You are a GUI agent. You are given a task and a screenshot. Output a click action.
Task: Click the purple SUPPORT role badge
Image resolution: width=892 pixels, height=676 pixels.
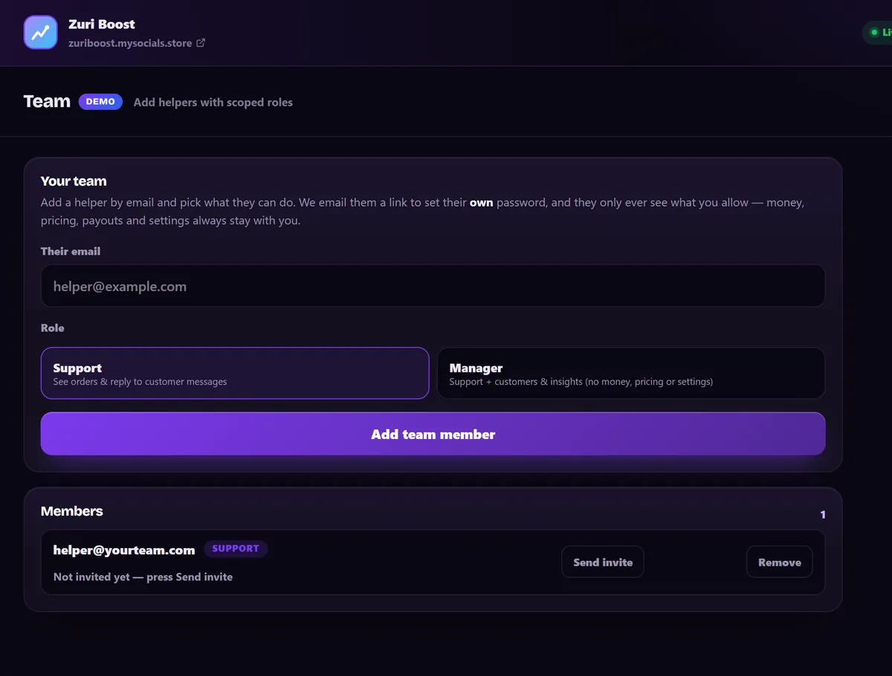(x=236, y=549)
